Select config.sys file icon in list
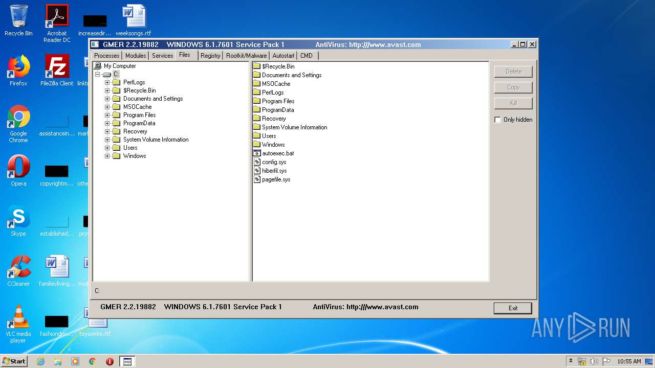655x368 pixels. pyautogui.click(x=257, y=162)
